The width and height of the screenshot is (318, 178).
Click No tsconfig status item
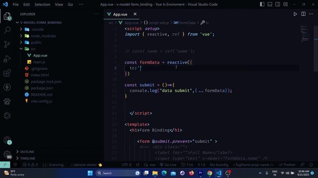click(x=219, y=165)
